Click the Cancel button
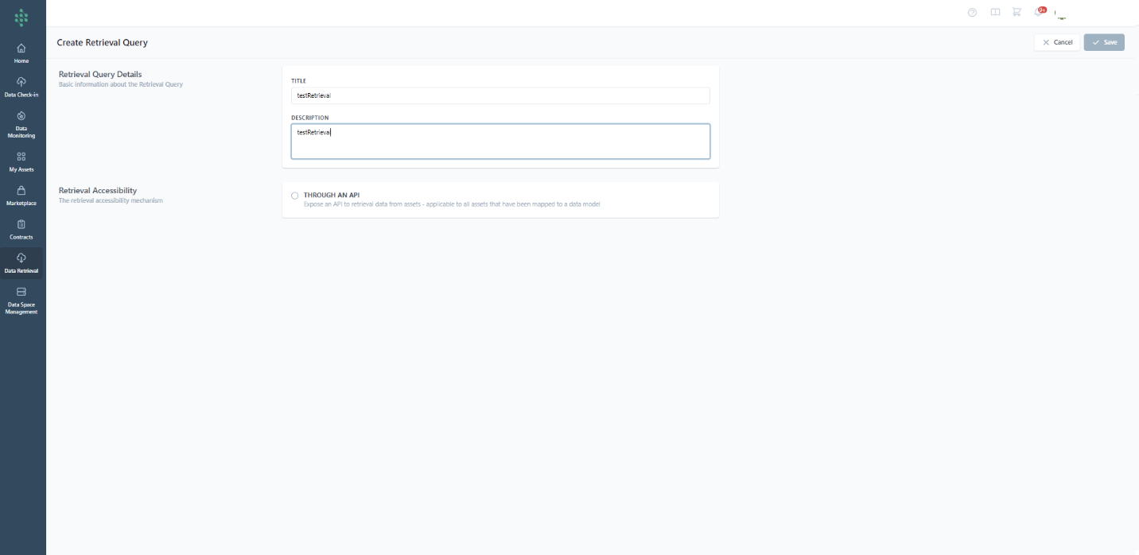Viewport: 1139px width, 555px height. click(x=1057, y=42)
